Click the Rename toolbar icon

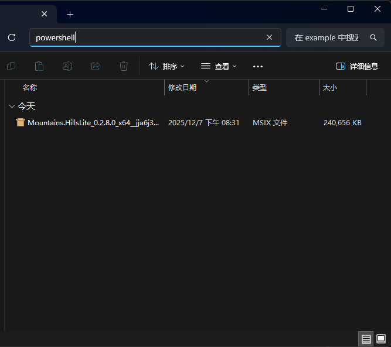pos(67,66)
